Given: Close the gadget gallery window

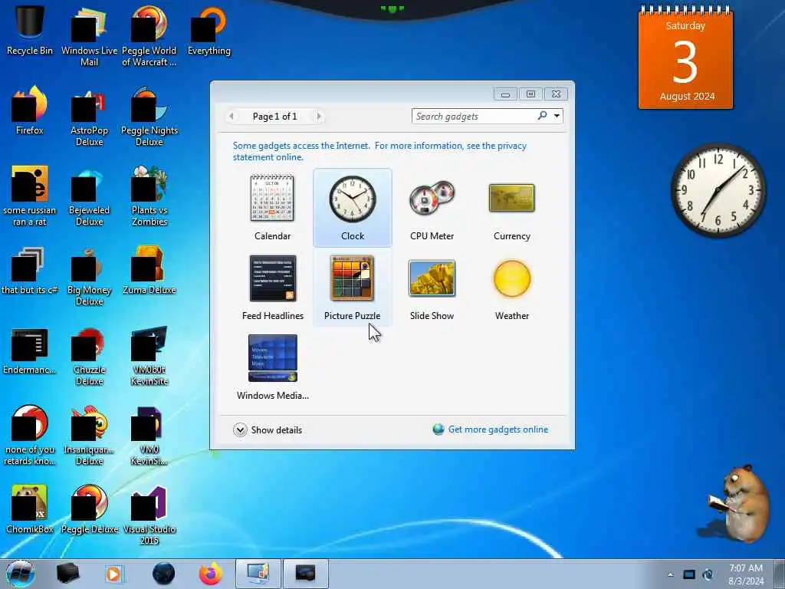Looking at the screenshot, I should pos(557,94).
